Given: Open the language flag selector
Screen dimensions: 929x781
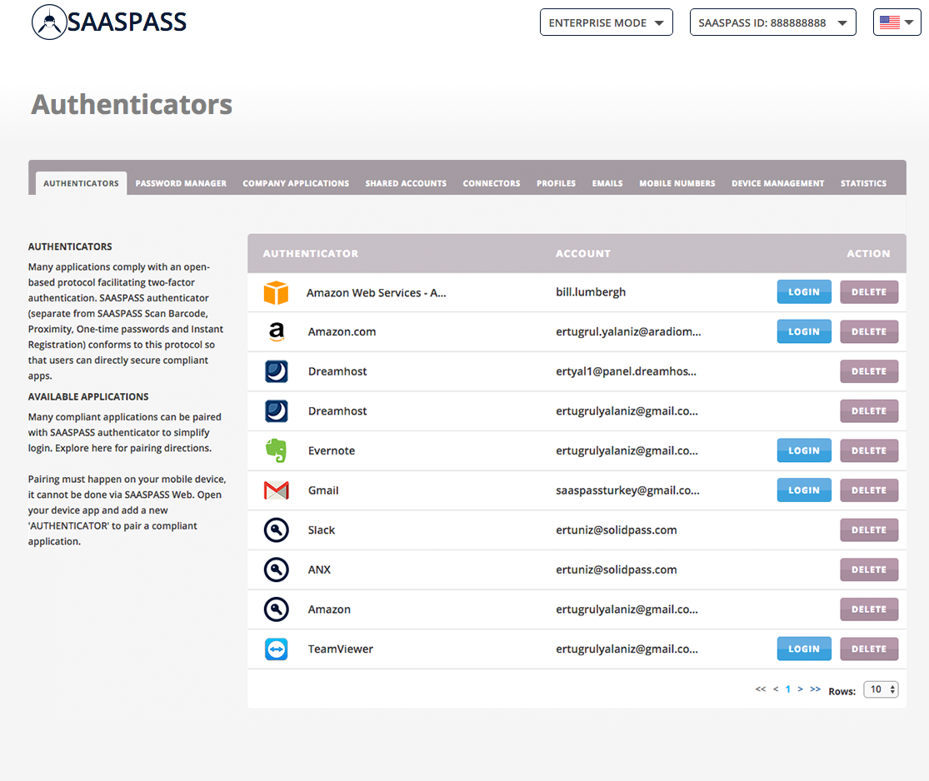Looking at the screenshot, I should click(x=897, y=22).
